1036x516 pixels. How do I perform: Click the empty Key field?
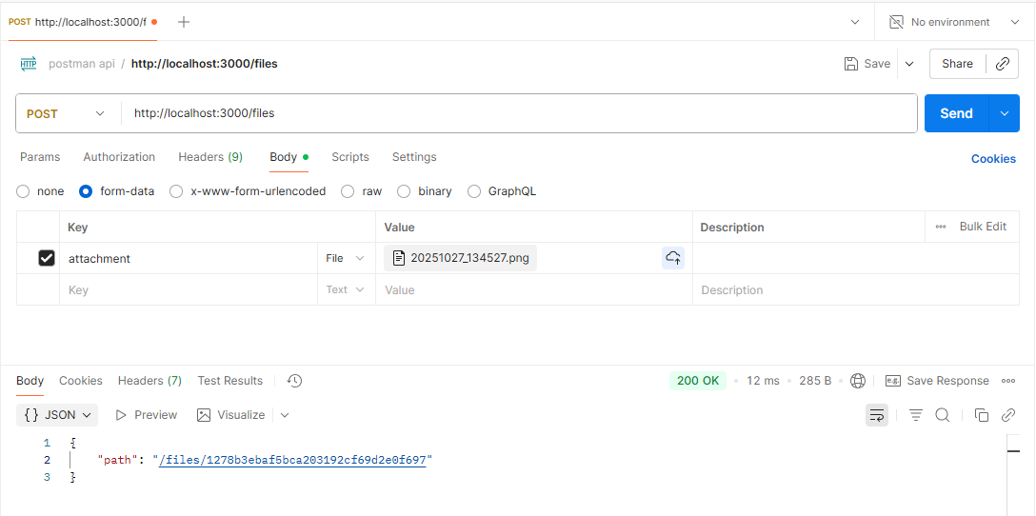(189, 289)
